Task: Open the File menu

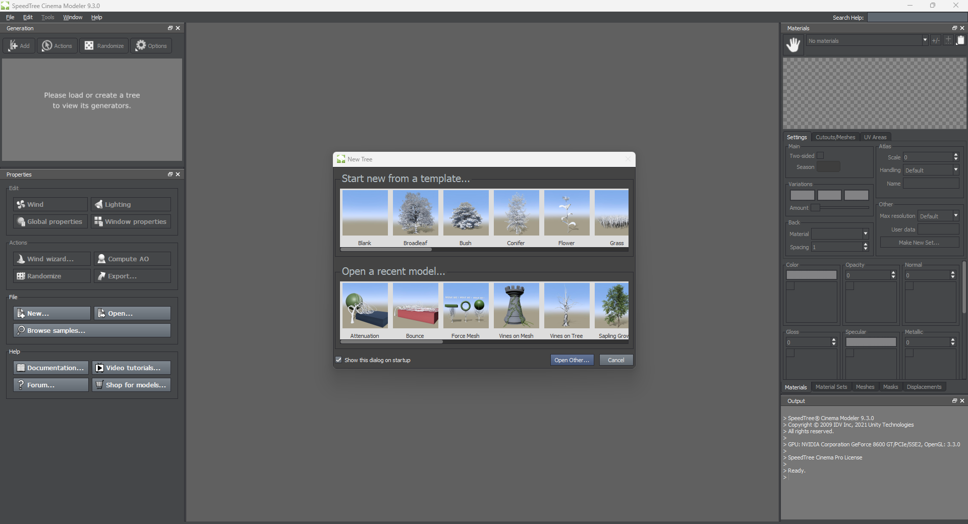Action: pyautogui.click(x=10, y=17)
